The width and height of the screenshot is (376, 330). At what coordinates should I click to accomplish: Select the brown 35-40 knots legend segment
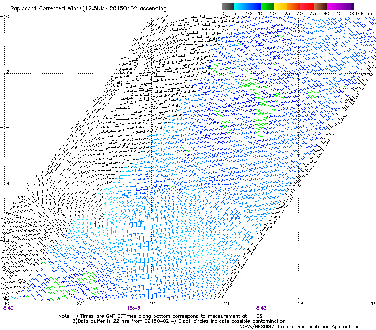click(320, 6)
